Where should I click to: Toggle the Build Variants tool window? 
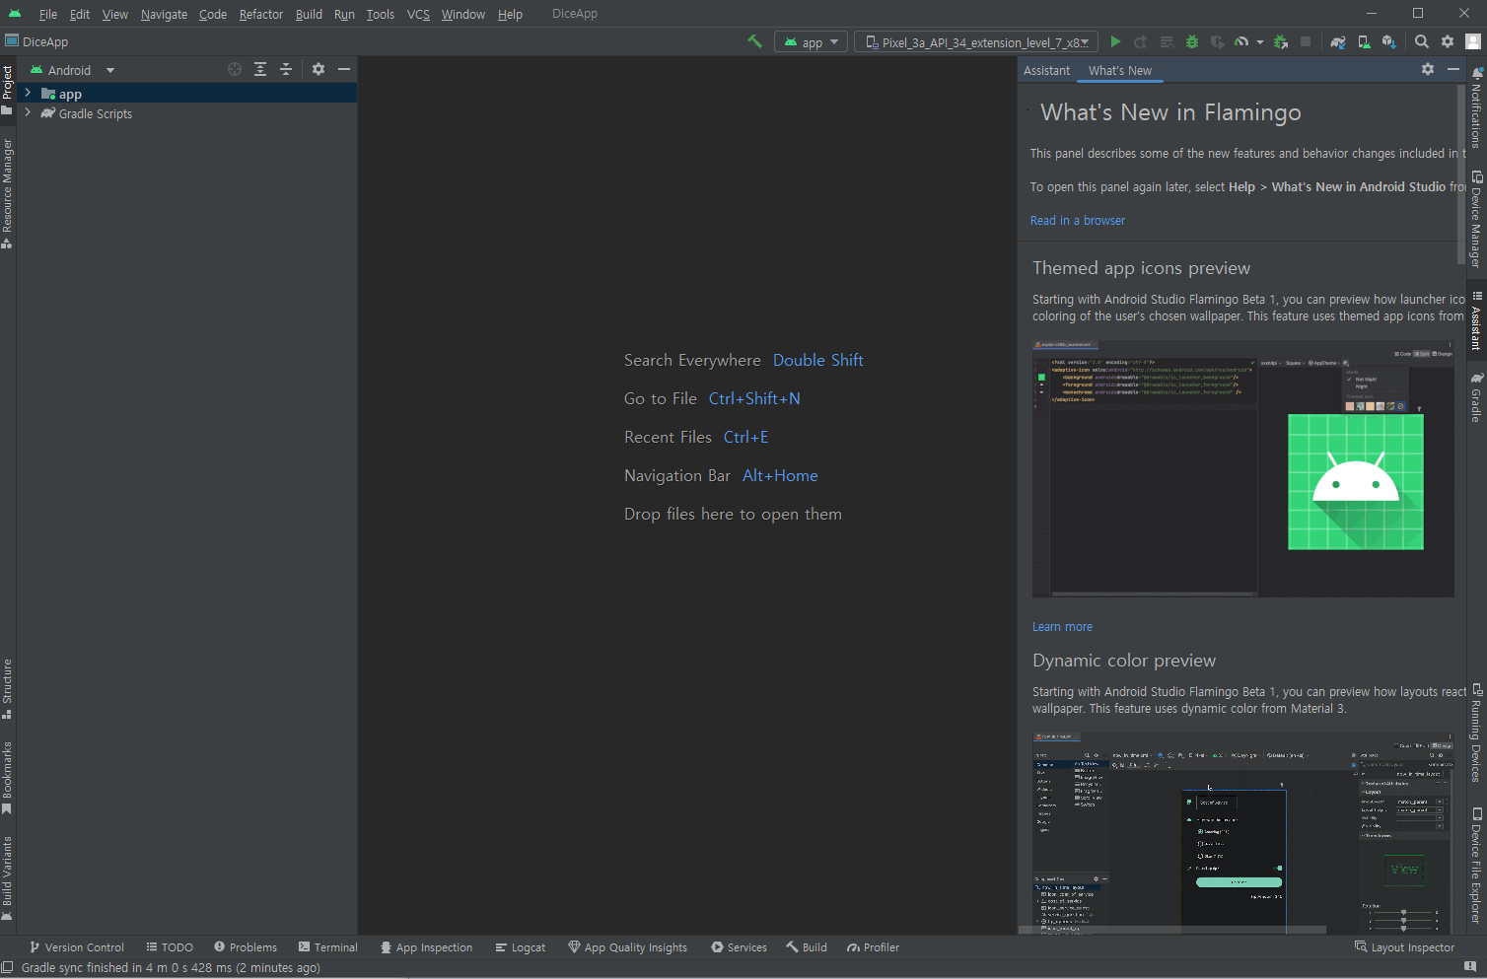pyautogui.click(x=7, y=878)
